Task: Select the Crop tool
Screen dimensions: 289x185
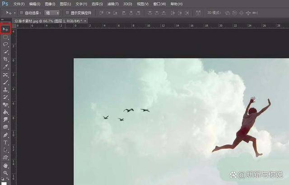Action: pyautogui.click(x=5, y=59)
